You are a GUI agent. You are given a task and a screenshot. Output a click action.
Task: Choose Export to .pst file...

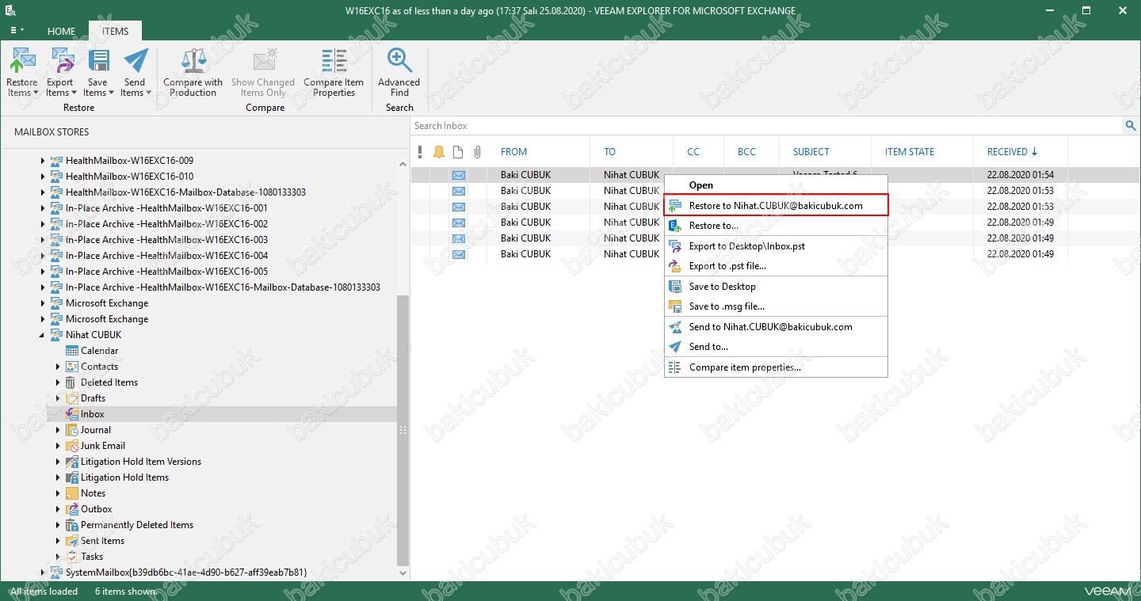[x=776, y=266]
